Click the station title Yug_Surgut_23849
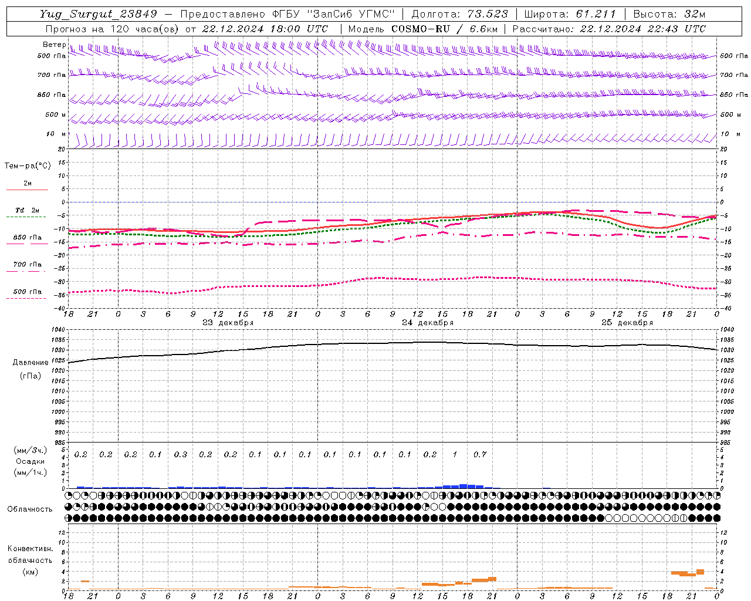 tap(99, 14)
